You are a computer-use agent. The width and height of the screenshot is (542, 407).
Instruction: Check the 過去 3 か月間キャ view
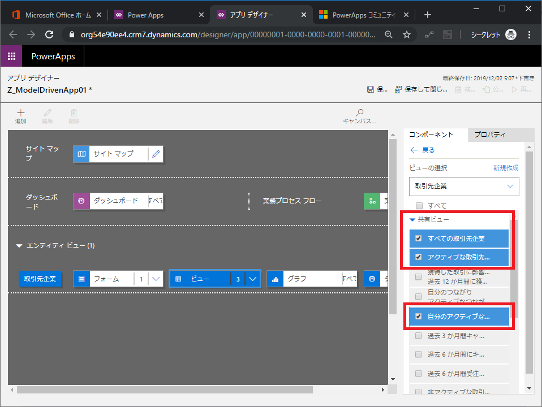419,335
